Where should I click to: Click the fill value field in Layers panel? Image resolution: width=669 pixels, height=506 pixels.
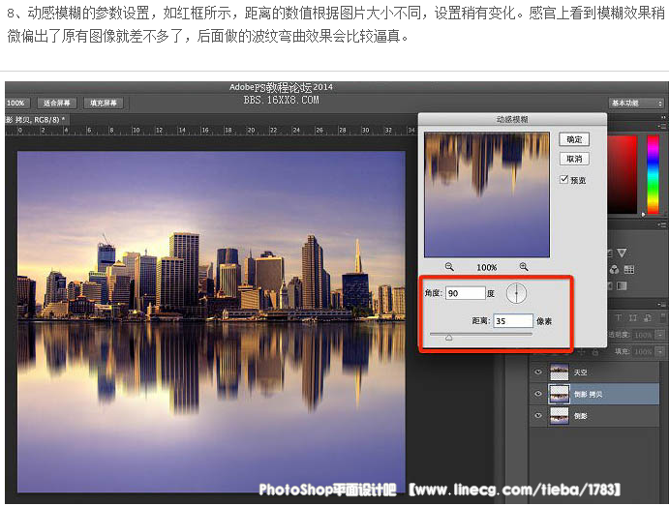(643, 352)
